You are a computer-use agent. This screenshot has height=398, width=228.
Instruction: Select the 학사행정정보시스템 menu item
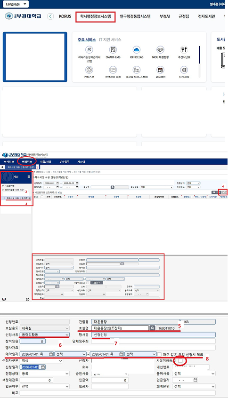[x=96, y=16]
